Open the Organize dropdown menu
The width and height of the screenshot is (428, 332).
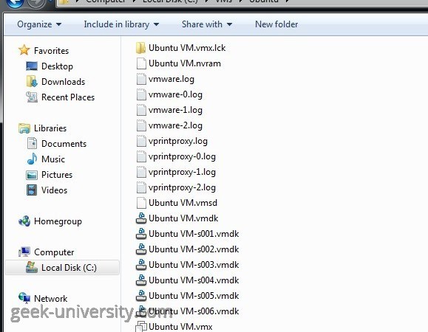39,24
